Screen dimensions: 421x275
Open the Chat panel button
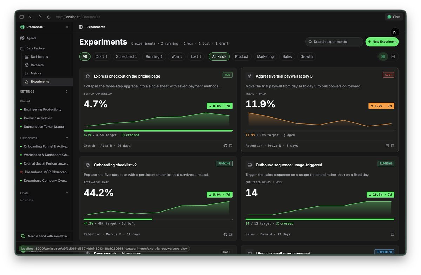pyautogui.click(x=394, y=17)
